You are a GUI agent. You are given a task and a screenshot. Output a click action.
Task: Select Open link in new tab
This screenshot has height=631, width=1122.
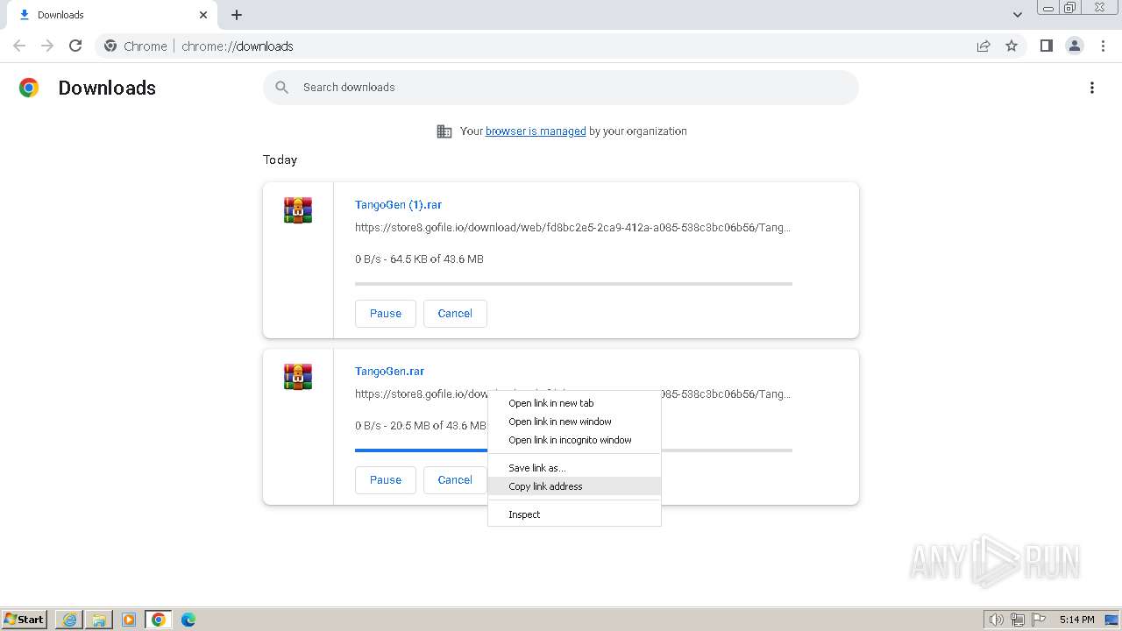click(574, 403)
